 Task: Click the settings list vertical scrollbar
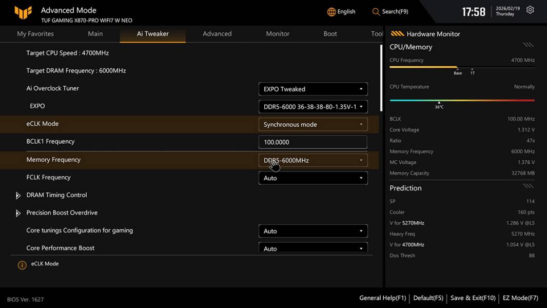pos(381,78)
